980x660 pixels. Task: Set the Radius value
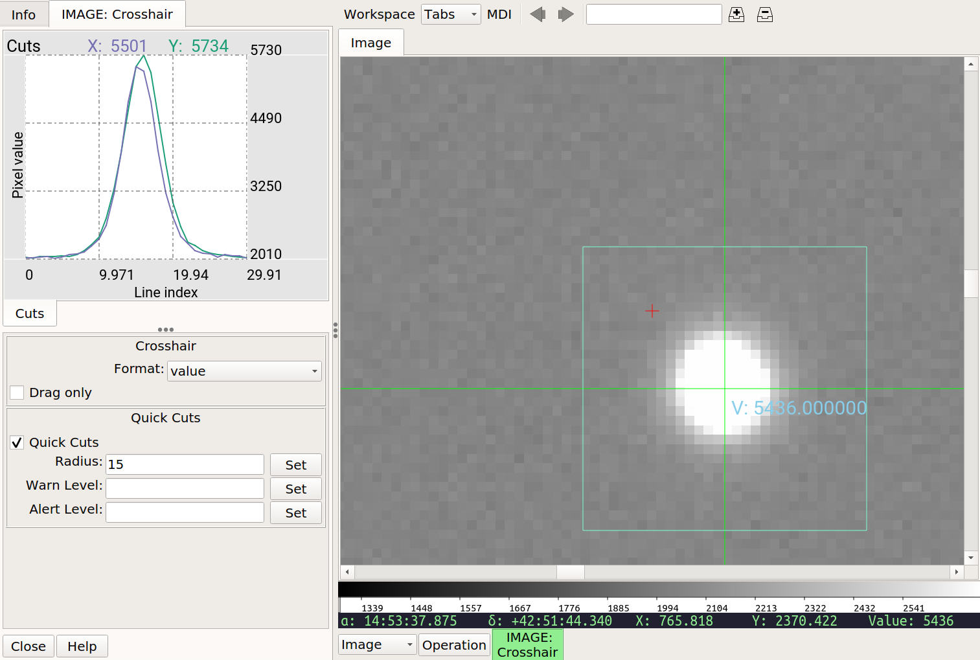pyautogui.click(x=295, y=465)
